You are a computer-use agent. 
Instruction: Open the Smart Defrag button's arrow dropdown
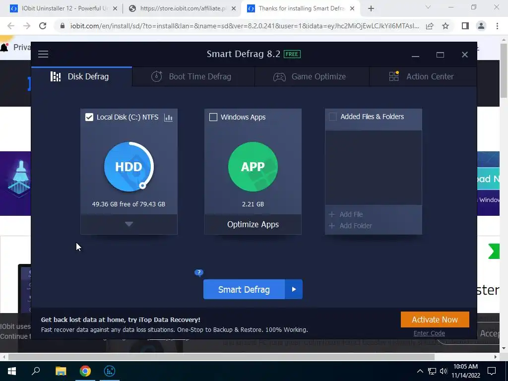pos(294,289)
